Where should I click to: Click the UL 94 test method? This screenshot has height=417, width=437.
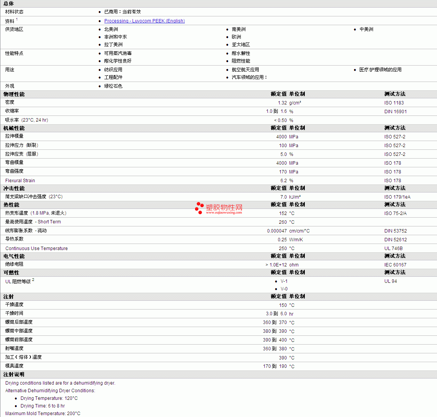point(391,281)
